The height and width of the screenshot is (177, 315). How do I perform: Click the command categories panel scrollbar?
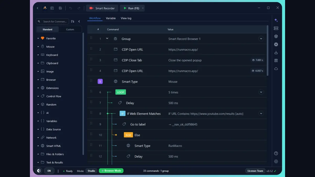point(83,94)
